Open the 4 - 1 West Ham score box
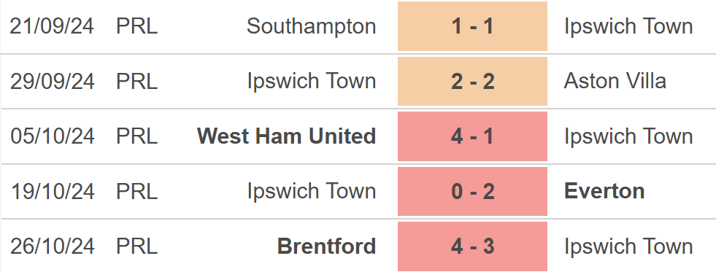Image resolution: width=716 pixels, height=272 pixels. 472,136
